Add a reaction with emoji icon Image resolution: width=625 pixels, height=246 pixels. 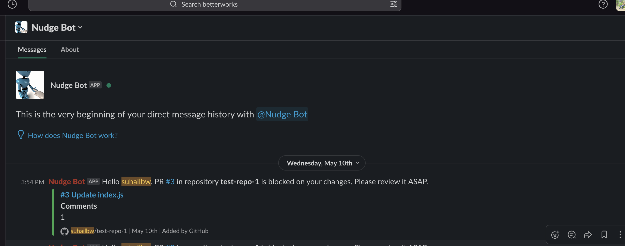(x=555, y=234)
